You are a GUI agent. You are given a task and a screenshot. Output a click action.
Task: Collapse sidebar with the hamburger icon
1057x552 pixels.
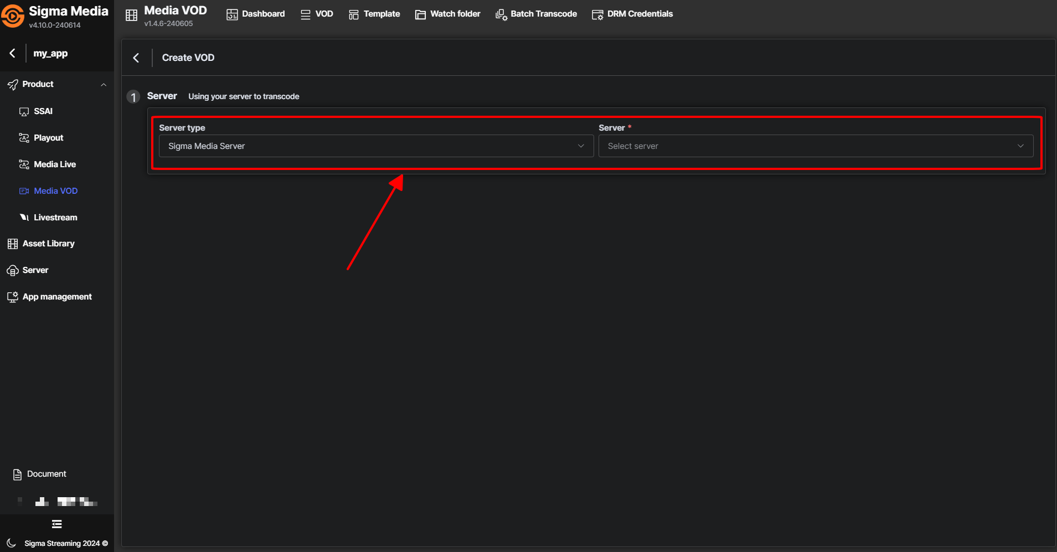(56, 524)
